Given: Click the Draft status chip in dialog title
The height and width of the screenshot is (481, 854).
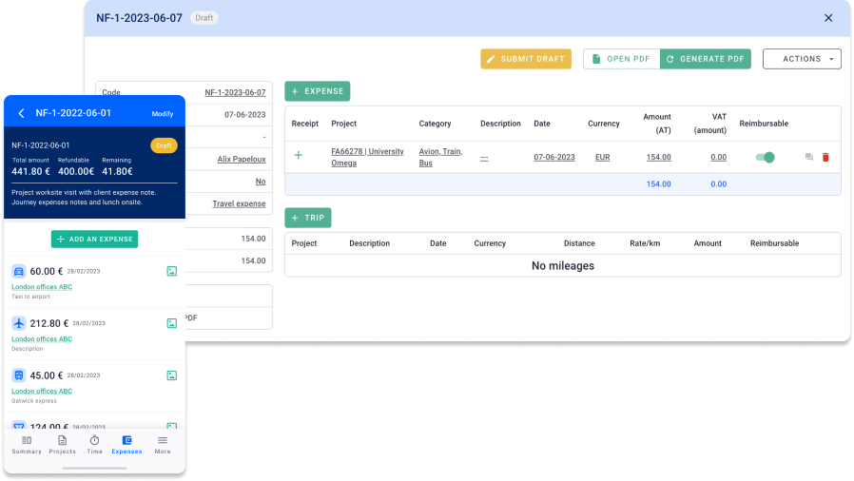Looking at the screenshot, I should click(204, 18).
